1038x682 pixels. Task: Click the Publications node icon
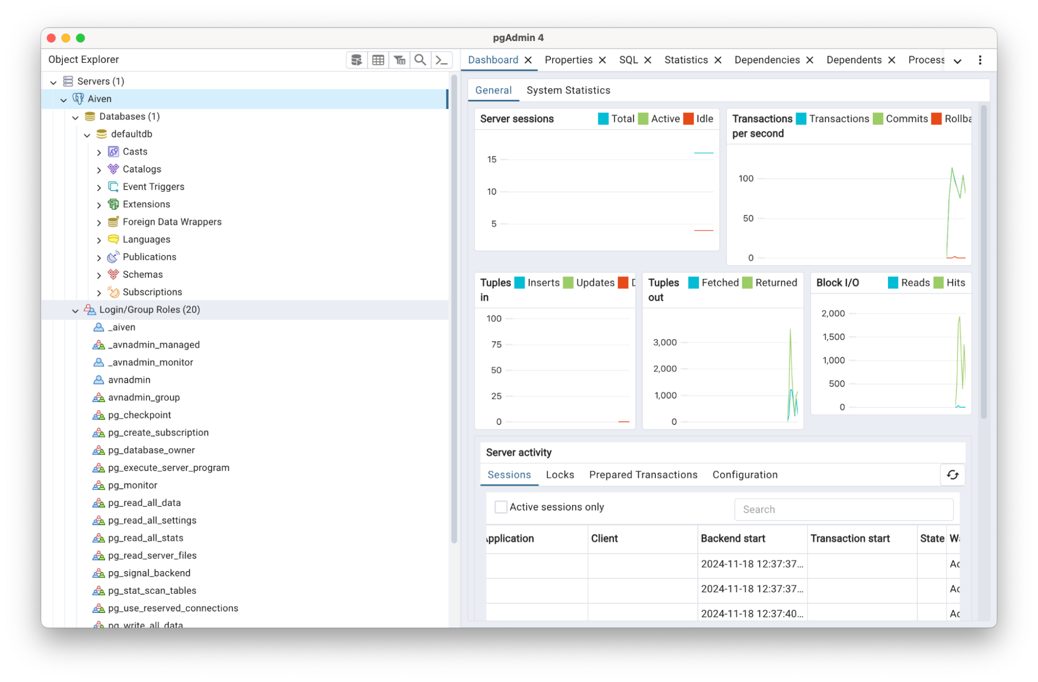tap(113, 257)
